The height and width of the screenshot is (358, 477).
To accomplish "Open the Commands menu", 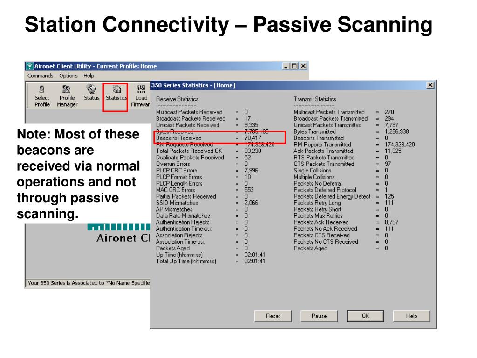I will (x=40, y=76).
